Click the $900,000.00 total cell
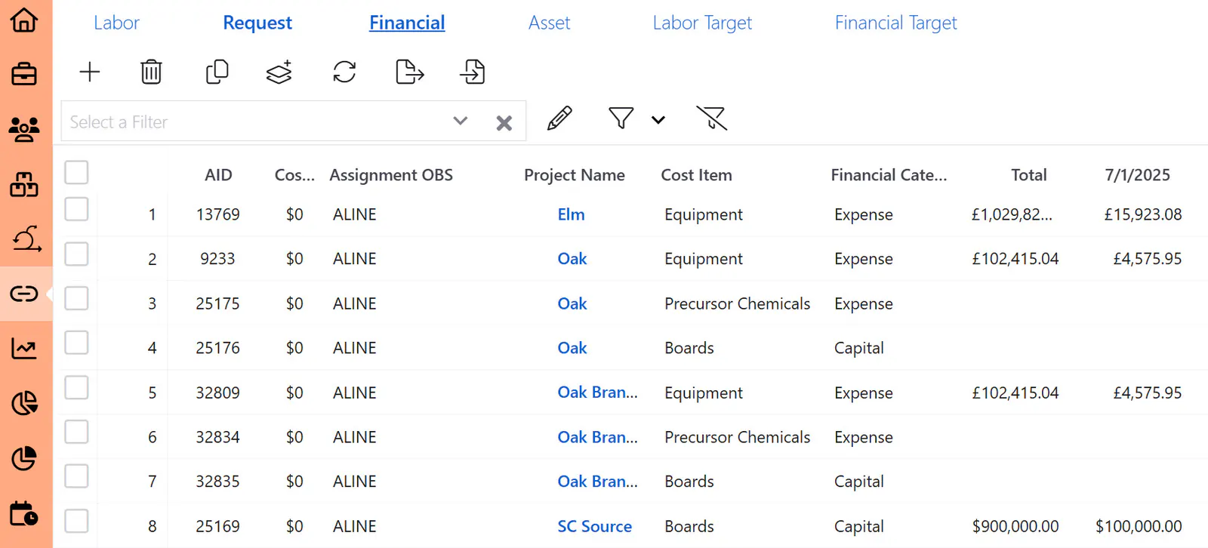1208x548 pixels. click(x=1015, y=526)
